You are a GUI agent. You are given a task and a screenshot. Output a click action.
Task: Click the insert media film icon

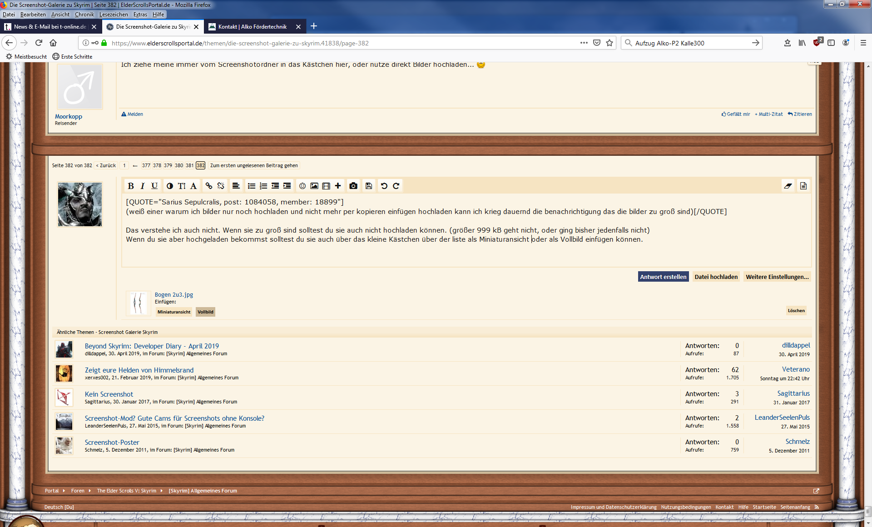pos(326,186)
